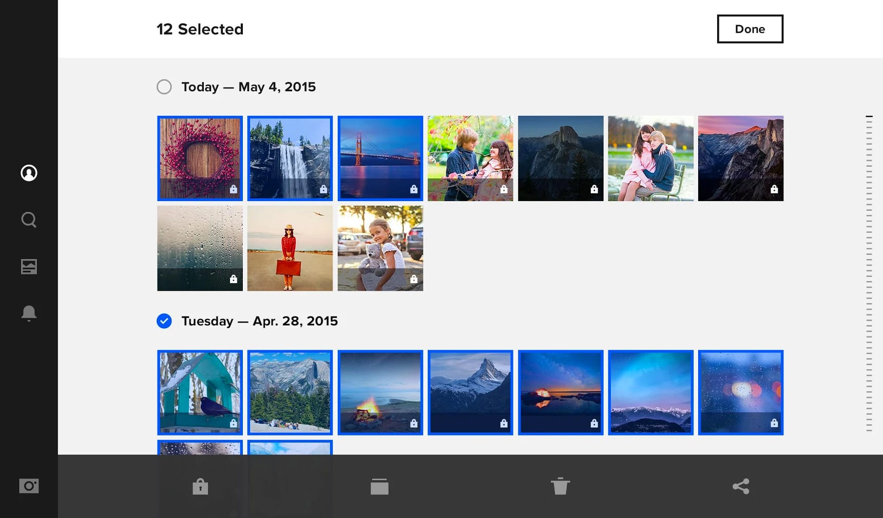883x518 pixels.
Task: Open the camera capture icon
Action: point(29,486)
